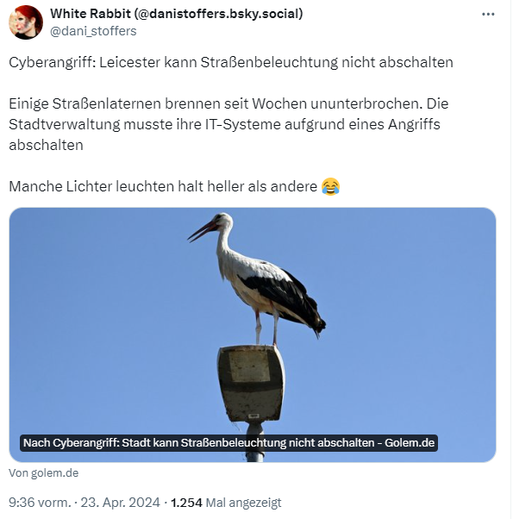Open the Golem.de article preview card image
The image size is (513, 519).
[253, 335]
